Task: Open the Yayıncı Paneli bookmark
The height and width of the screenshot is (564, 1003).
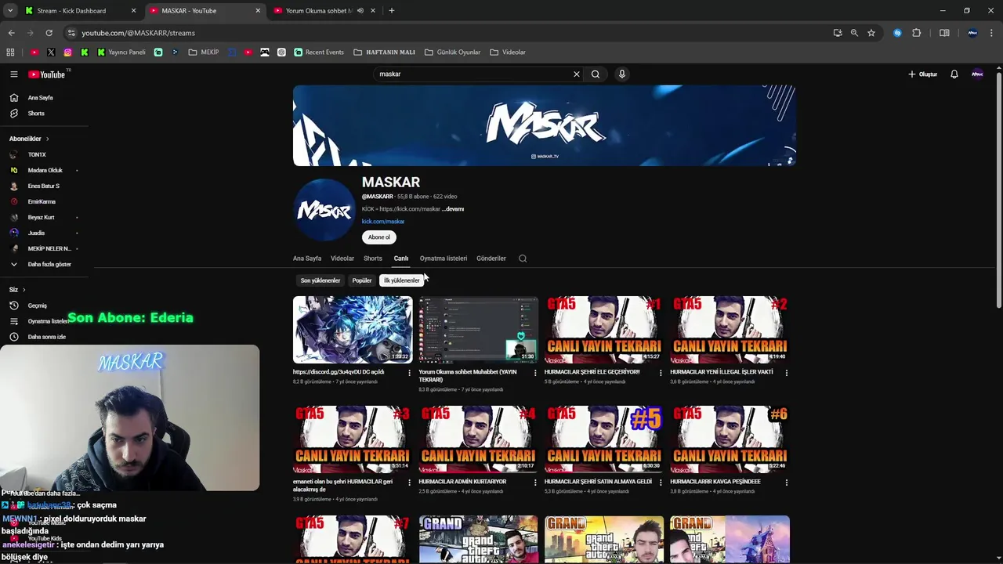Action: (121, 52)
